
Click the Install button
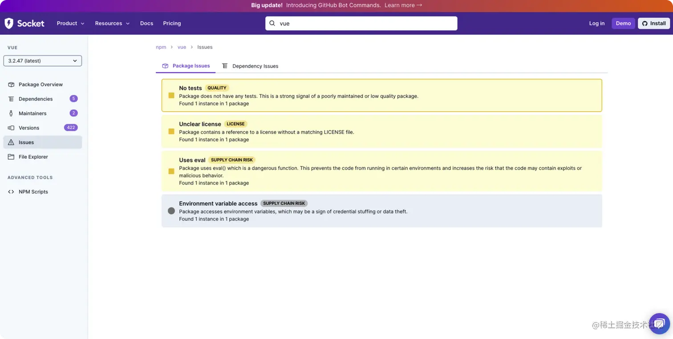click(654, 23)
